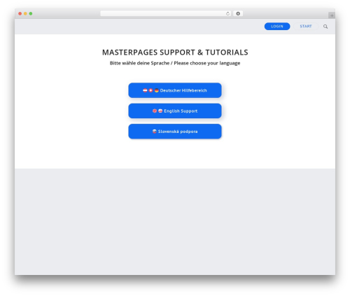Click the Masterpages Support & Tutorials heading
This screenshot has width=350, height=296.
(175, 52)
